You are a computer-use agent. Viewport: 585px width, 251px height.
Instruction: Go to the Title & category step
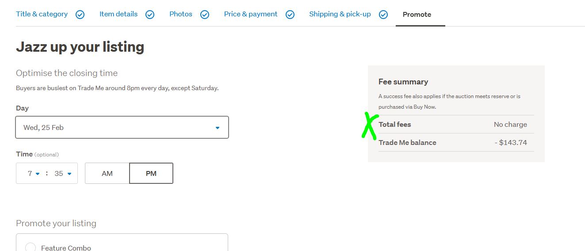(x=42, y=14)
